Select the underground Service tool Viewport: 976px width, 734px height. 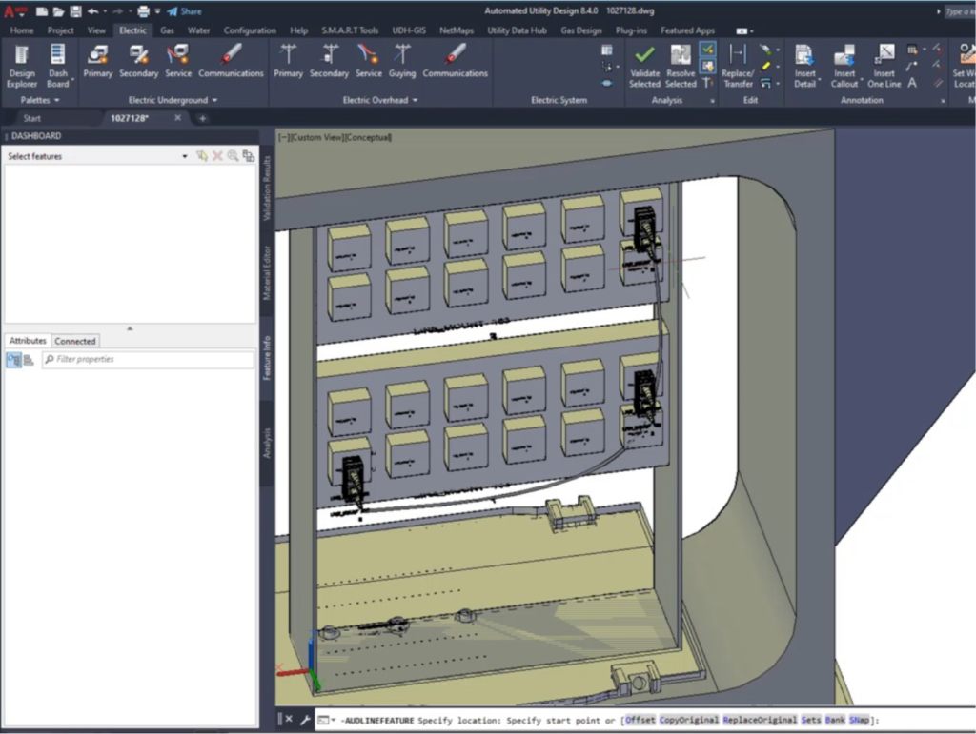tap(178, 61)
